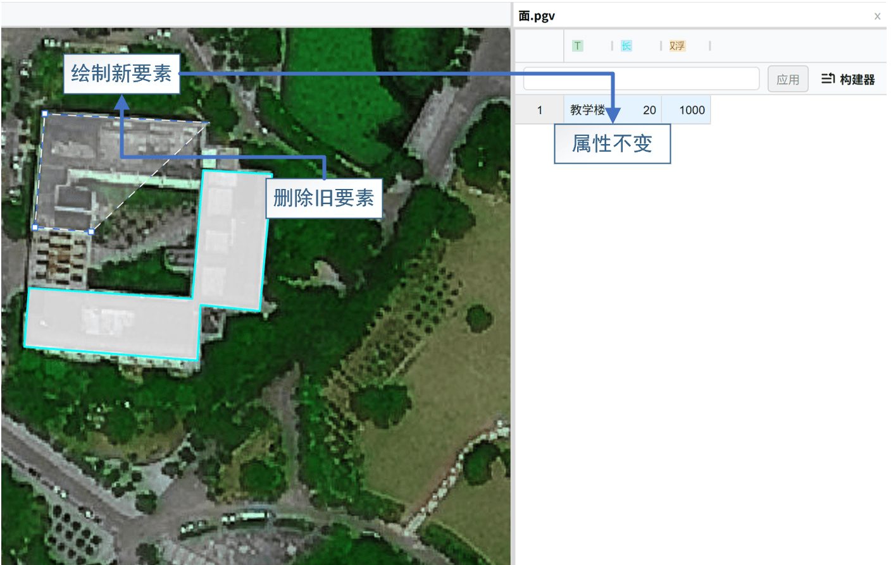This screenshot has width=891, height=565.
Task: Click the bottom-middle vertex handle of dashed polygon
Action: (x=92, y=232)
